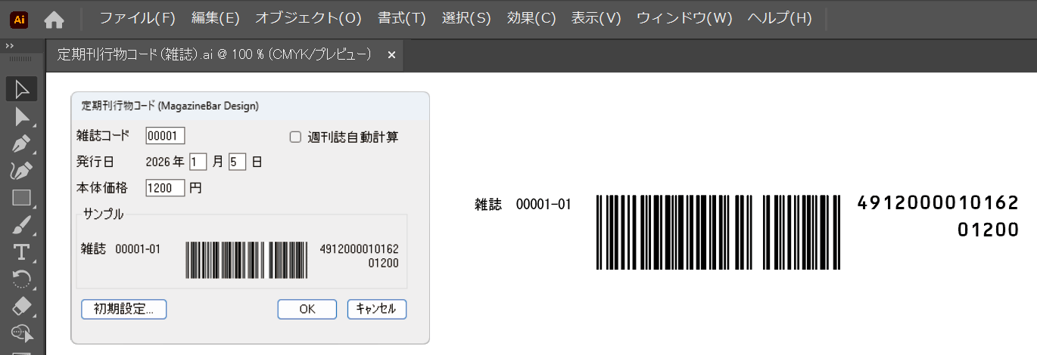Select the Direct Selection tool

click(21, 116)
